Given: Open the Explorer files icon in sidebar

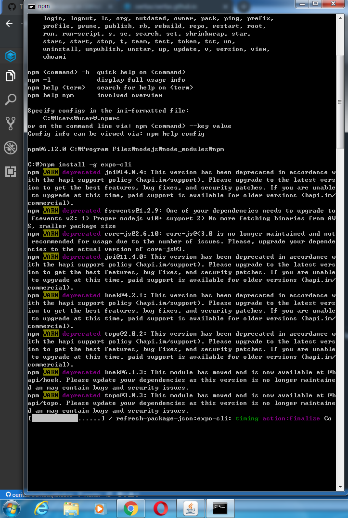Looking at the screenshot, I should click(11, 76).
